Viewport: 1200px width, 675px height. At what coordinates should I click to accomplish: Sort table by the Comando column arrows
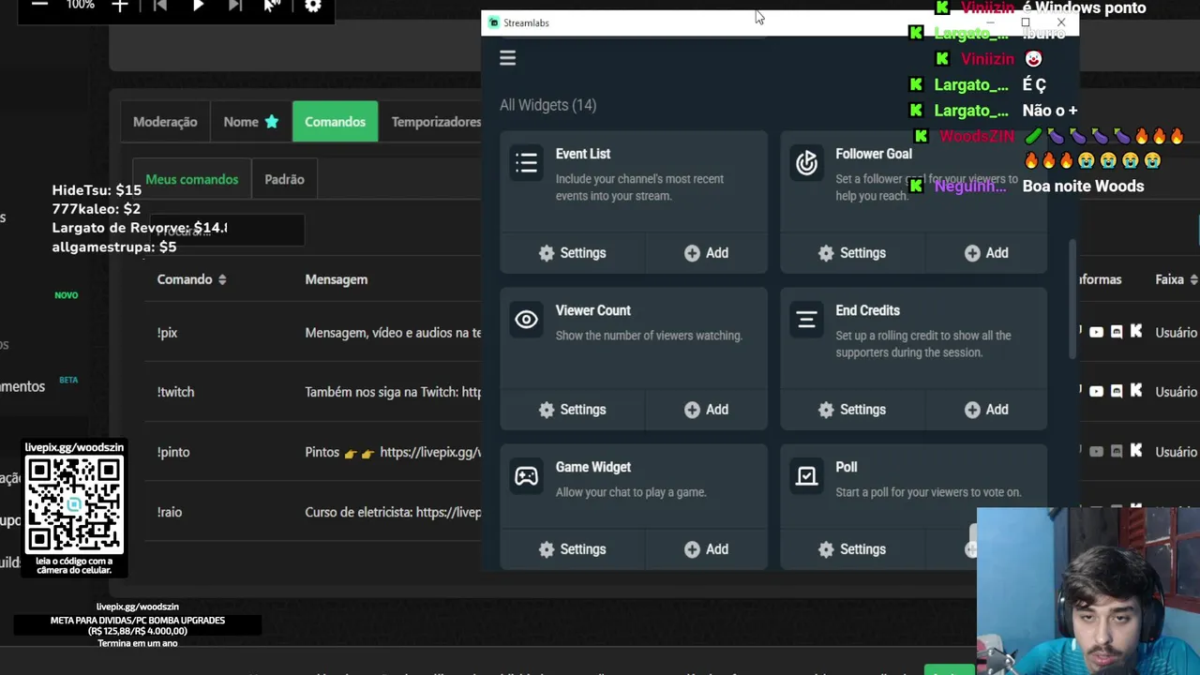[x=222, y=279]
